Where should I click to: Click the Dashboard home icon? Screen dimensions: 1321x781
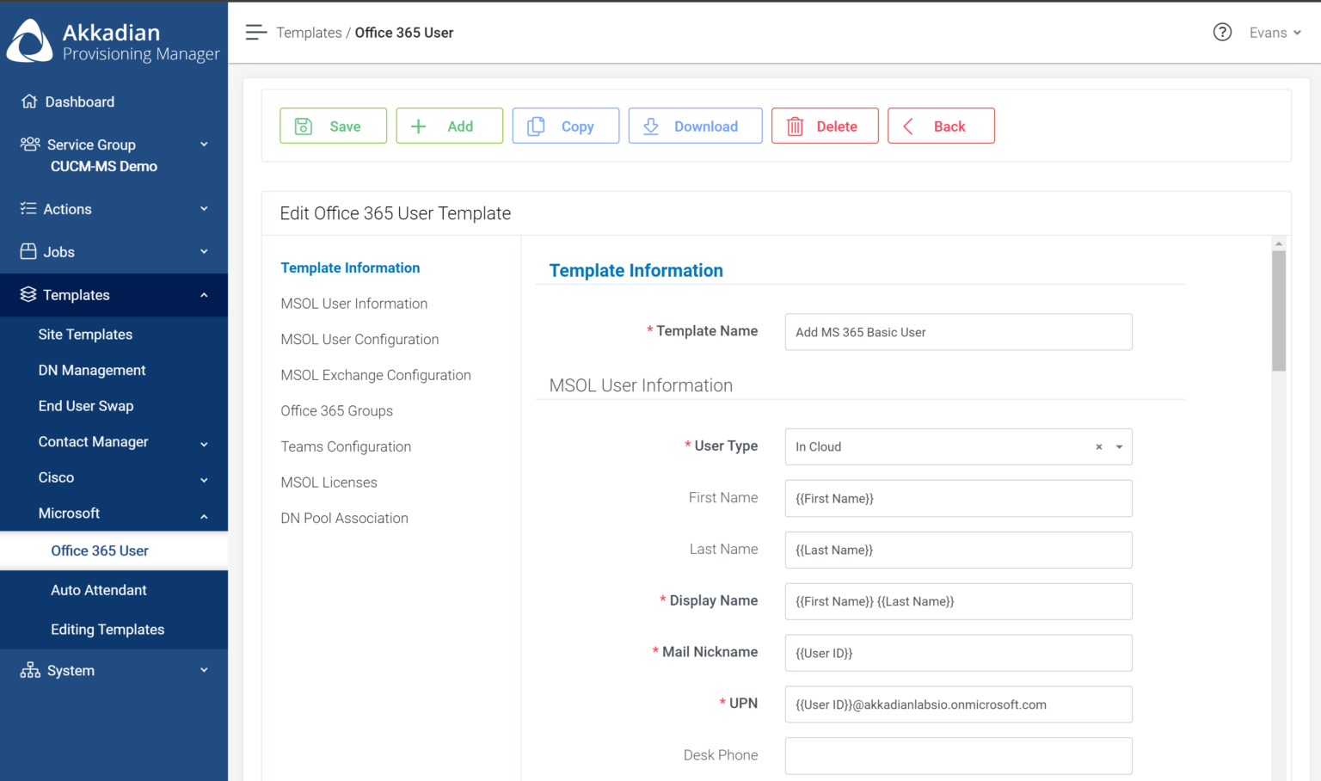click(x=28, y=101)
